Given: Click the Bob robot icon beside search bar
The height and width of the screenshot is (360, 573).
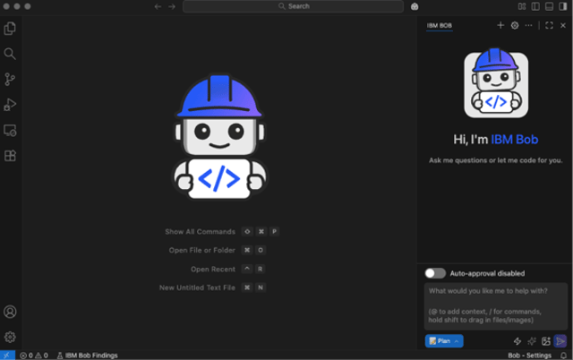Looking at the screenshot, I should (415, 6).
